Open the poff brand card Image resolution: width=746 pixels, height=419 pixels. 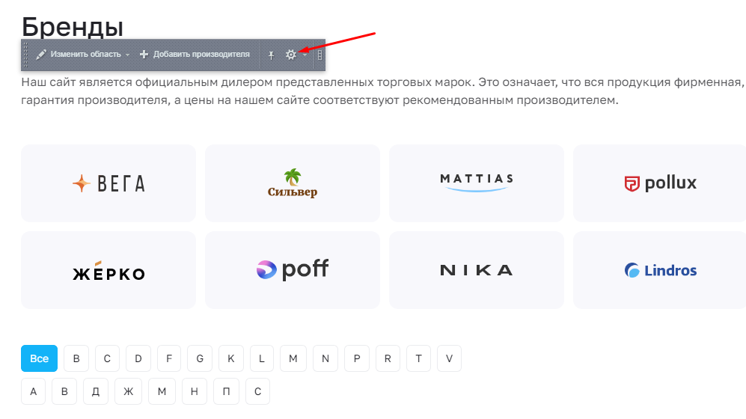pos(293,270)
